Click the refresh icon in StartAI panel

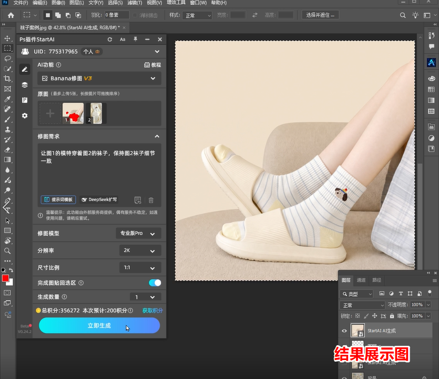coord(110,39)
